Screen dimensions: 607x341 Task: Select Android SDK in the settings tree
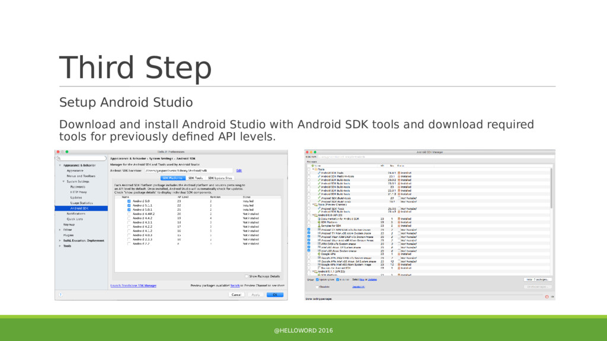click(81, 208)
